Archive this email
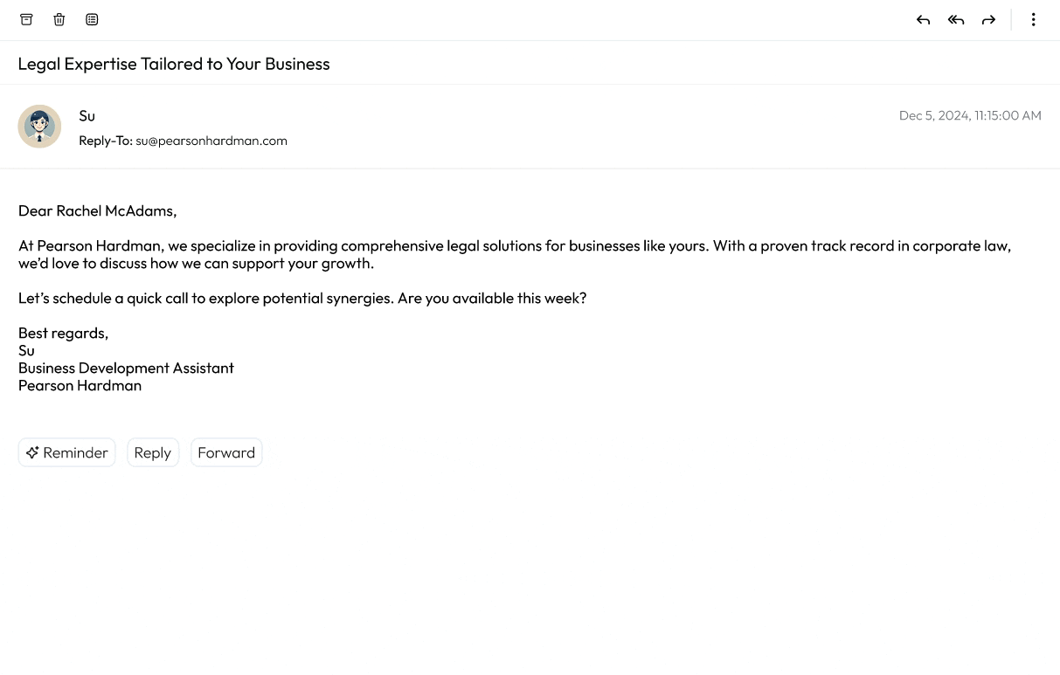Screen dimensions: 1060x675 tap(26, 19)
